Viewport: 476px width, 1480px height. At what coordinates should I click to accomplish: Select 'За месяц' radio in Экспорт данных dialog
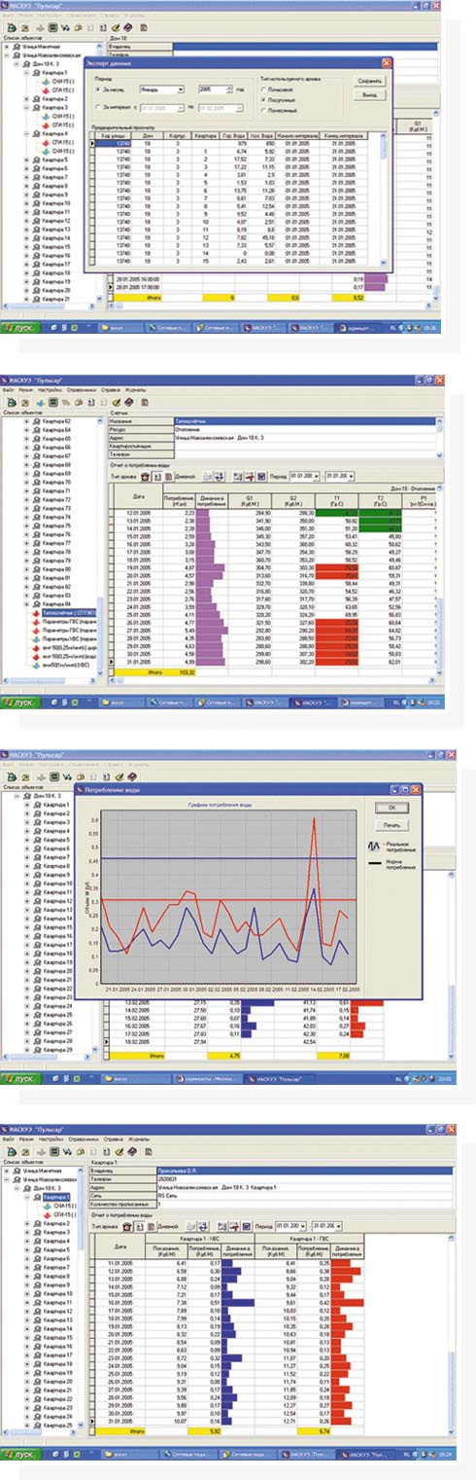[x=99, y=89]
